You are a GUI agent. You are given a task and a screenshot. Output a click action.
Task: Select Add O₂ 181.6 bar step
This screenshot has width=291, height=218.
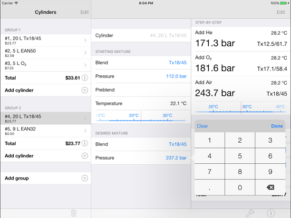pyautogui.click(x=241, y=64)
